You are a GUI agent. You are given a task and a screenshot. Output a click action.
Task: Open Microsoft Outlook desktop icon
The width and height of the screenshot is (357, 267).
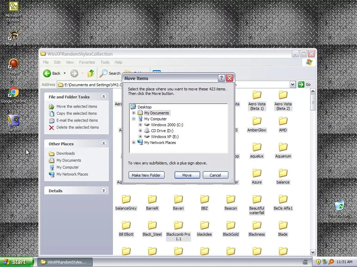coord(13,11)
